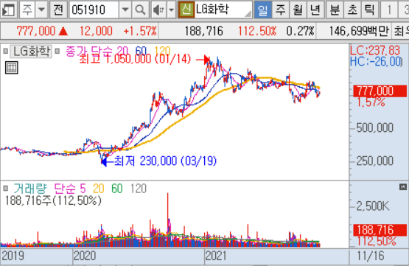The height and width of the screenshot is (266, 409).
Task: Select the 분 minute chart tab
Action: (x=335, y=10)
